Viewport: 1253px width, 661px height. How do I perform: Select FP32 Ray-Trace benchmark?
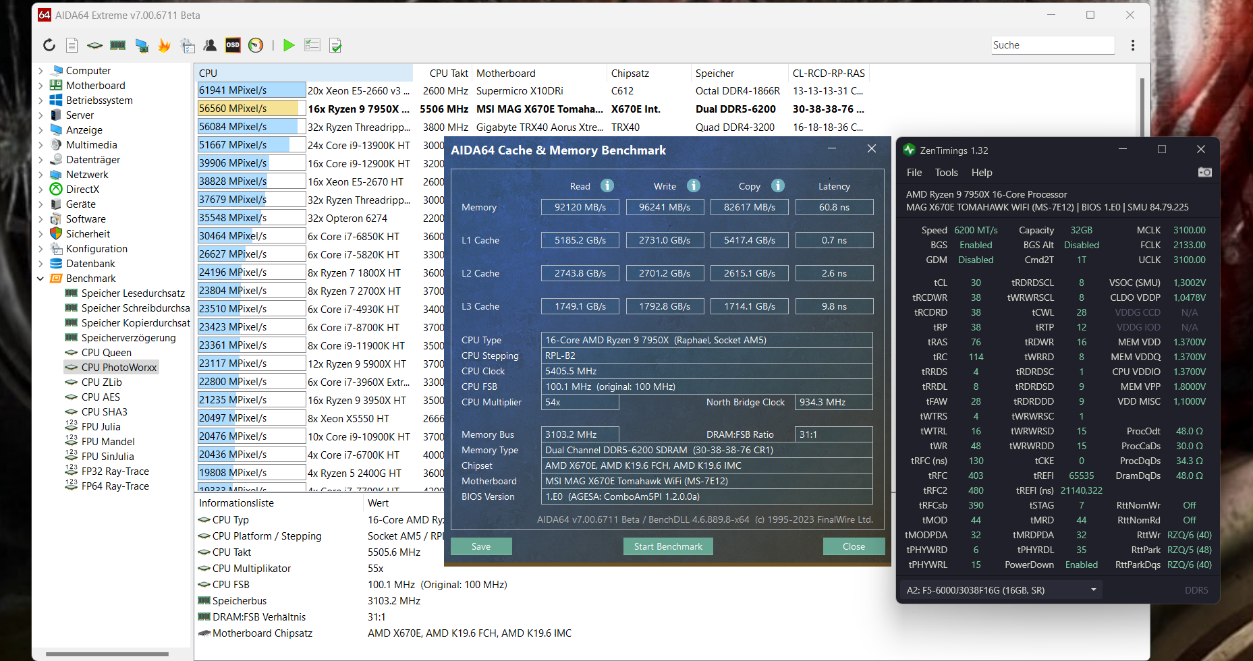coord(107,471)
